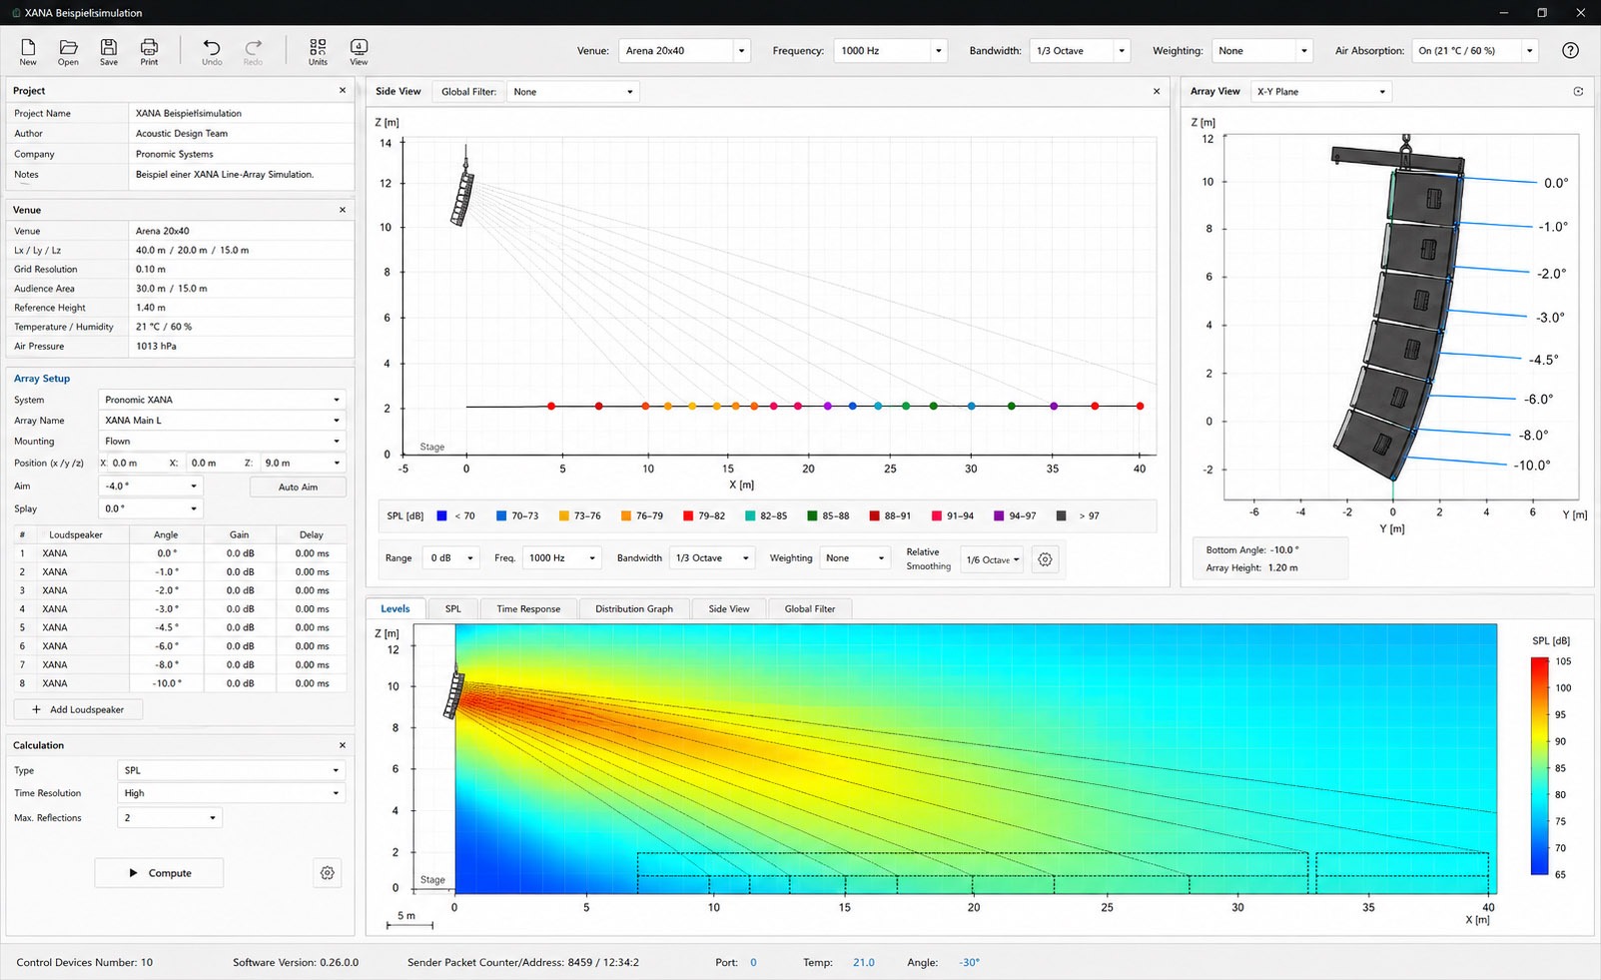Open the Calculation Type SPL dropdown
The height and width of the screenshot is (980, 1601).
pos(232,770)
